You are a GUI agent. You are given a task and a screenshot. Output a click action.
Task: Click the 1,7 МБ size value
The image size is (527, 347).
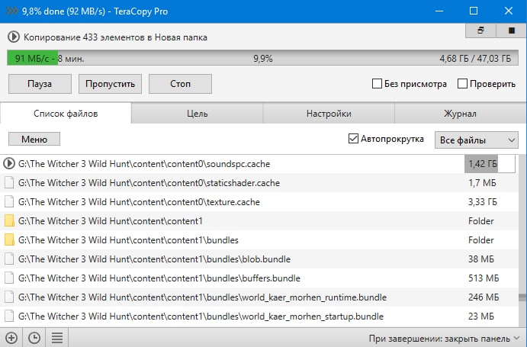[482, 183]
